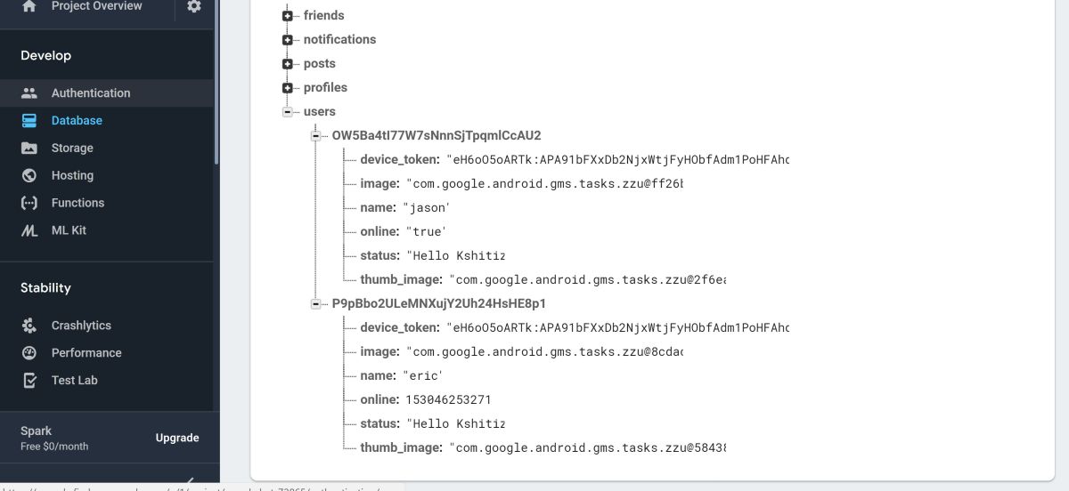Edit eric's device_token value
Viewport: 1069px width, 491px height.
coord(617,327)
